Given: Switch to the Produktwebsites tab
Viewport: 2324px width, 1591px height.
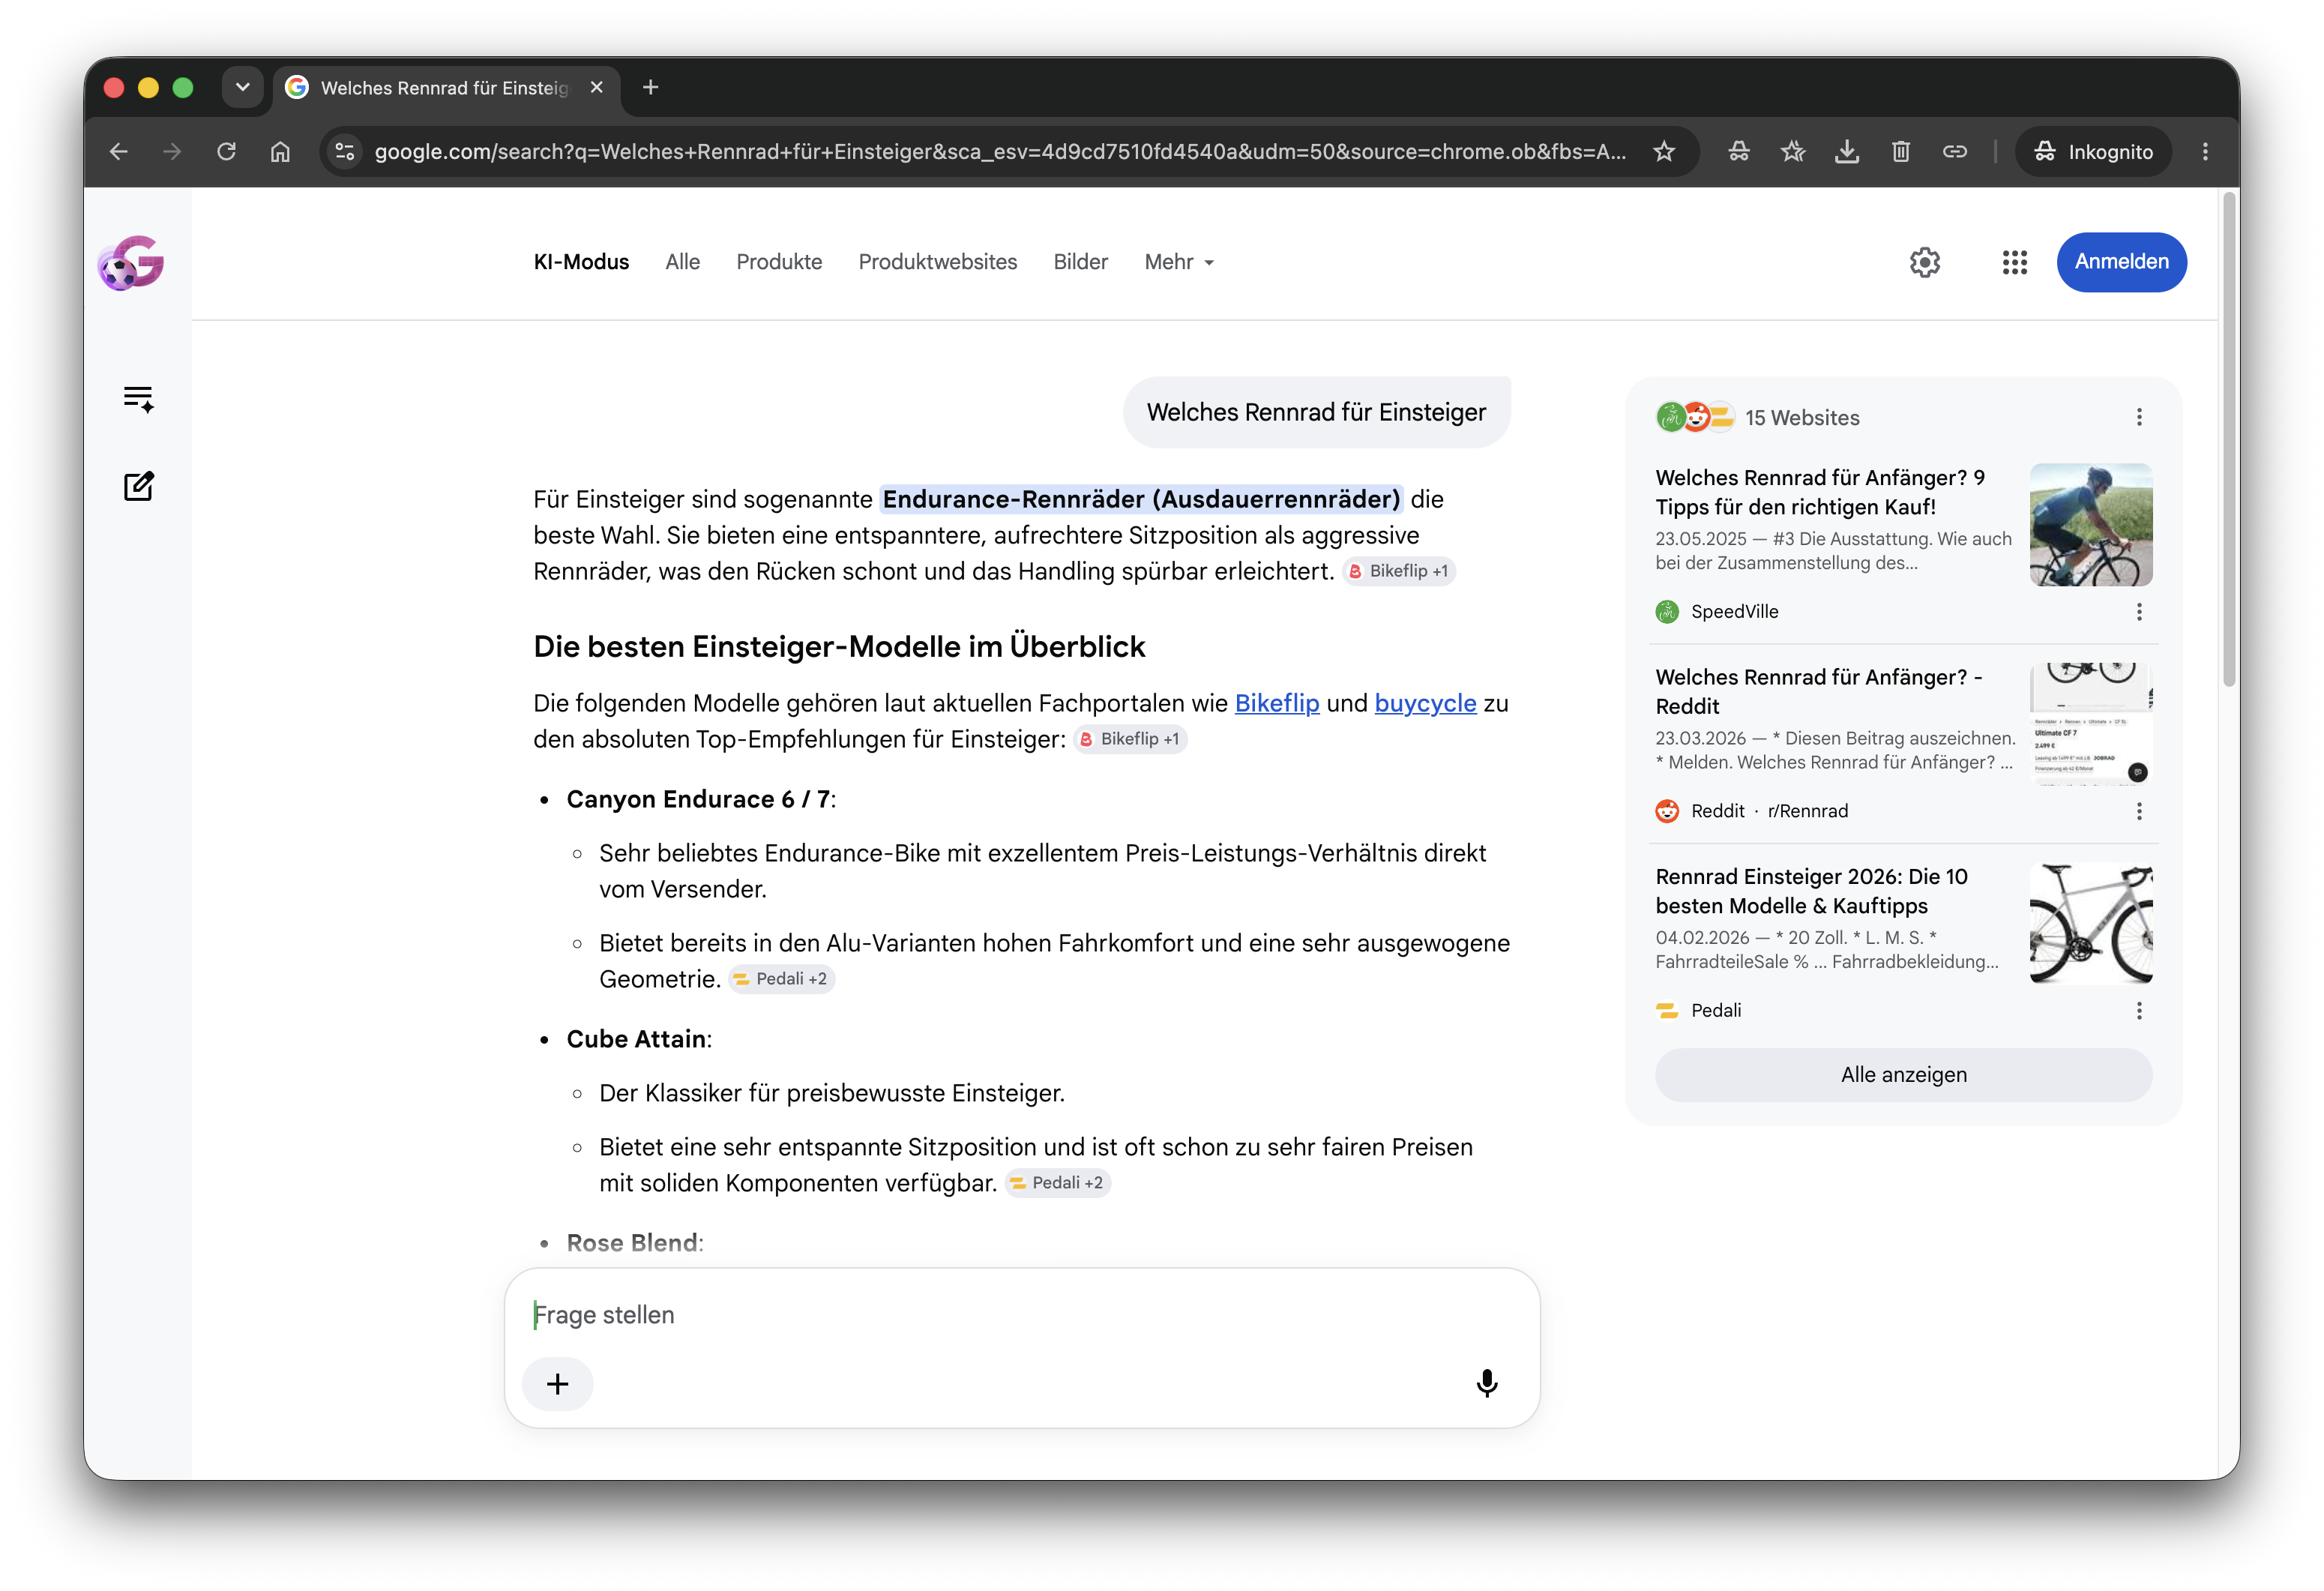Looking at the screenshot, I should pos(937,262).
